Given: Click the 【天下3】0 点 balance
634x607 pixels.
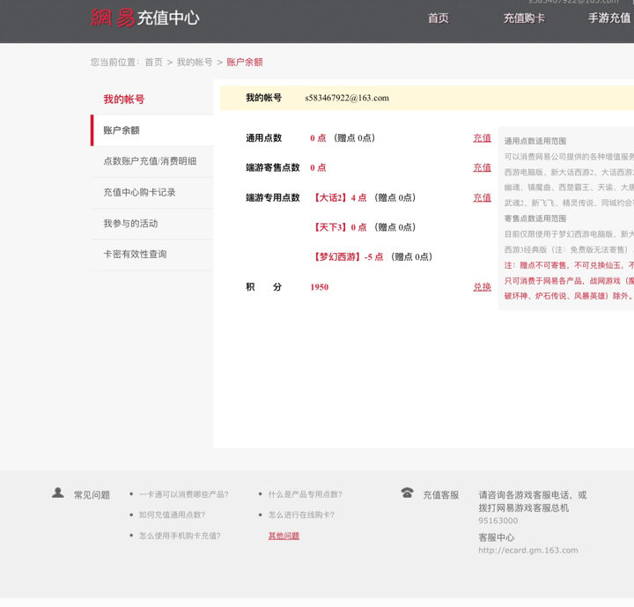Looking at the screenshot, I should (339, 227).
